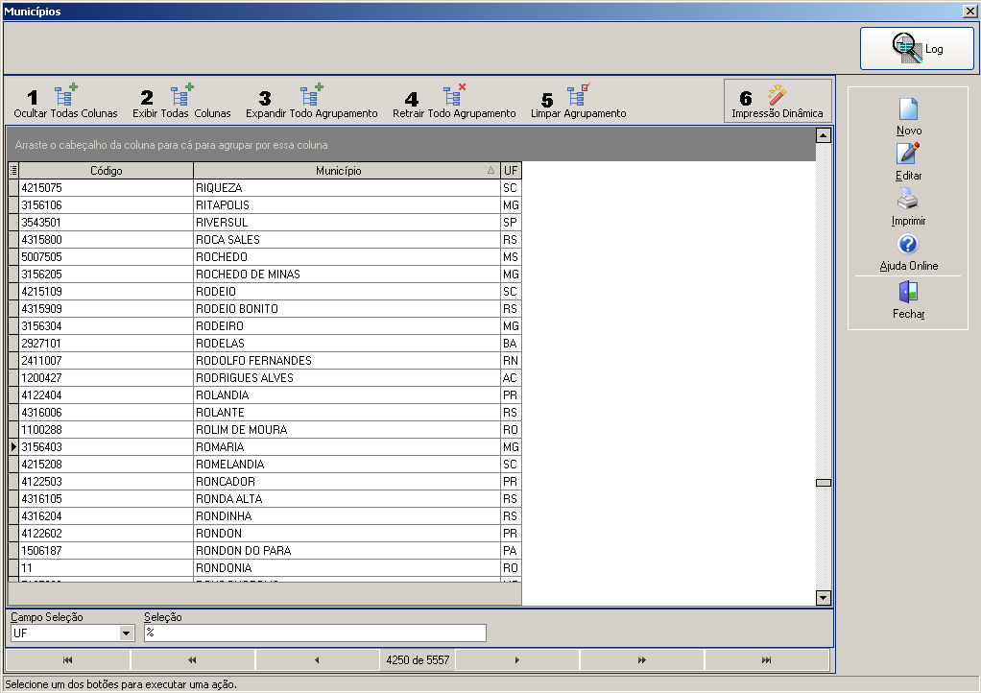The image size is (981, 693).
Task: Close the form with Fechar door icon
Action: [x=908, y=292]
